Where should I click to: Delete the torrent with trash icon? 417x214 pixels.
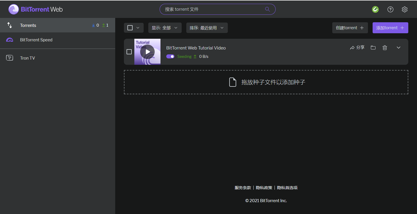click(385, 48)
